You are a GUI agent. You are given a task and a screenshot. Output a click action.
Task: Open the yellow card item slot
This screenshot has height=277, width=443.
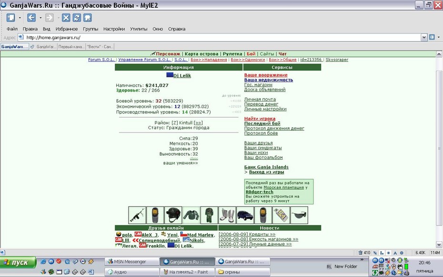coord(281,215)
